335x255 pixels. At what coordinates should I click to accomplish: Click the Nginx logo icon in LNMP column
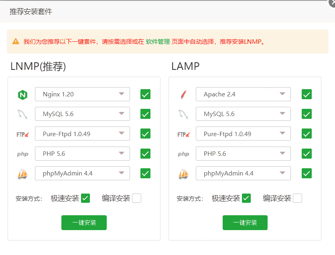coord(22,94)
